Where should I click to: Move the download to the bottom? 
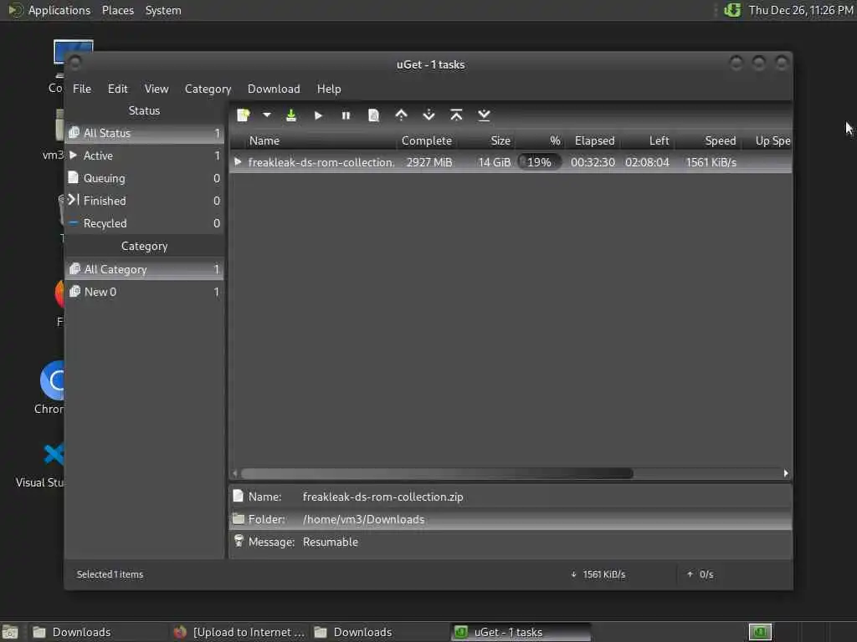[484, 115]
